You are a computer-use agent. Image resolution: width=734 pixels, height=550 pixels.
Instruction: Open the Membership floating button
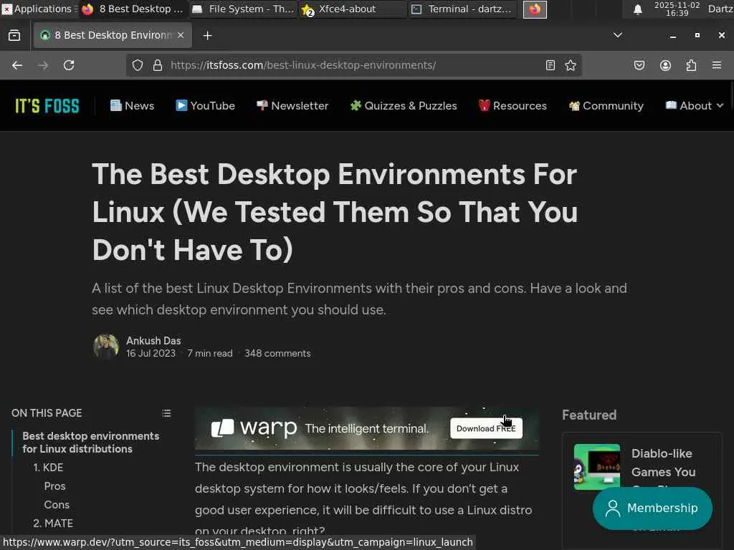pos(652,508)
